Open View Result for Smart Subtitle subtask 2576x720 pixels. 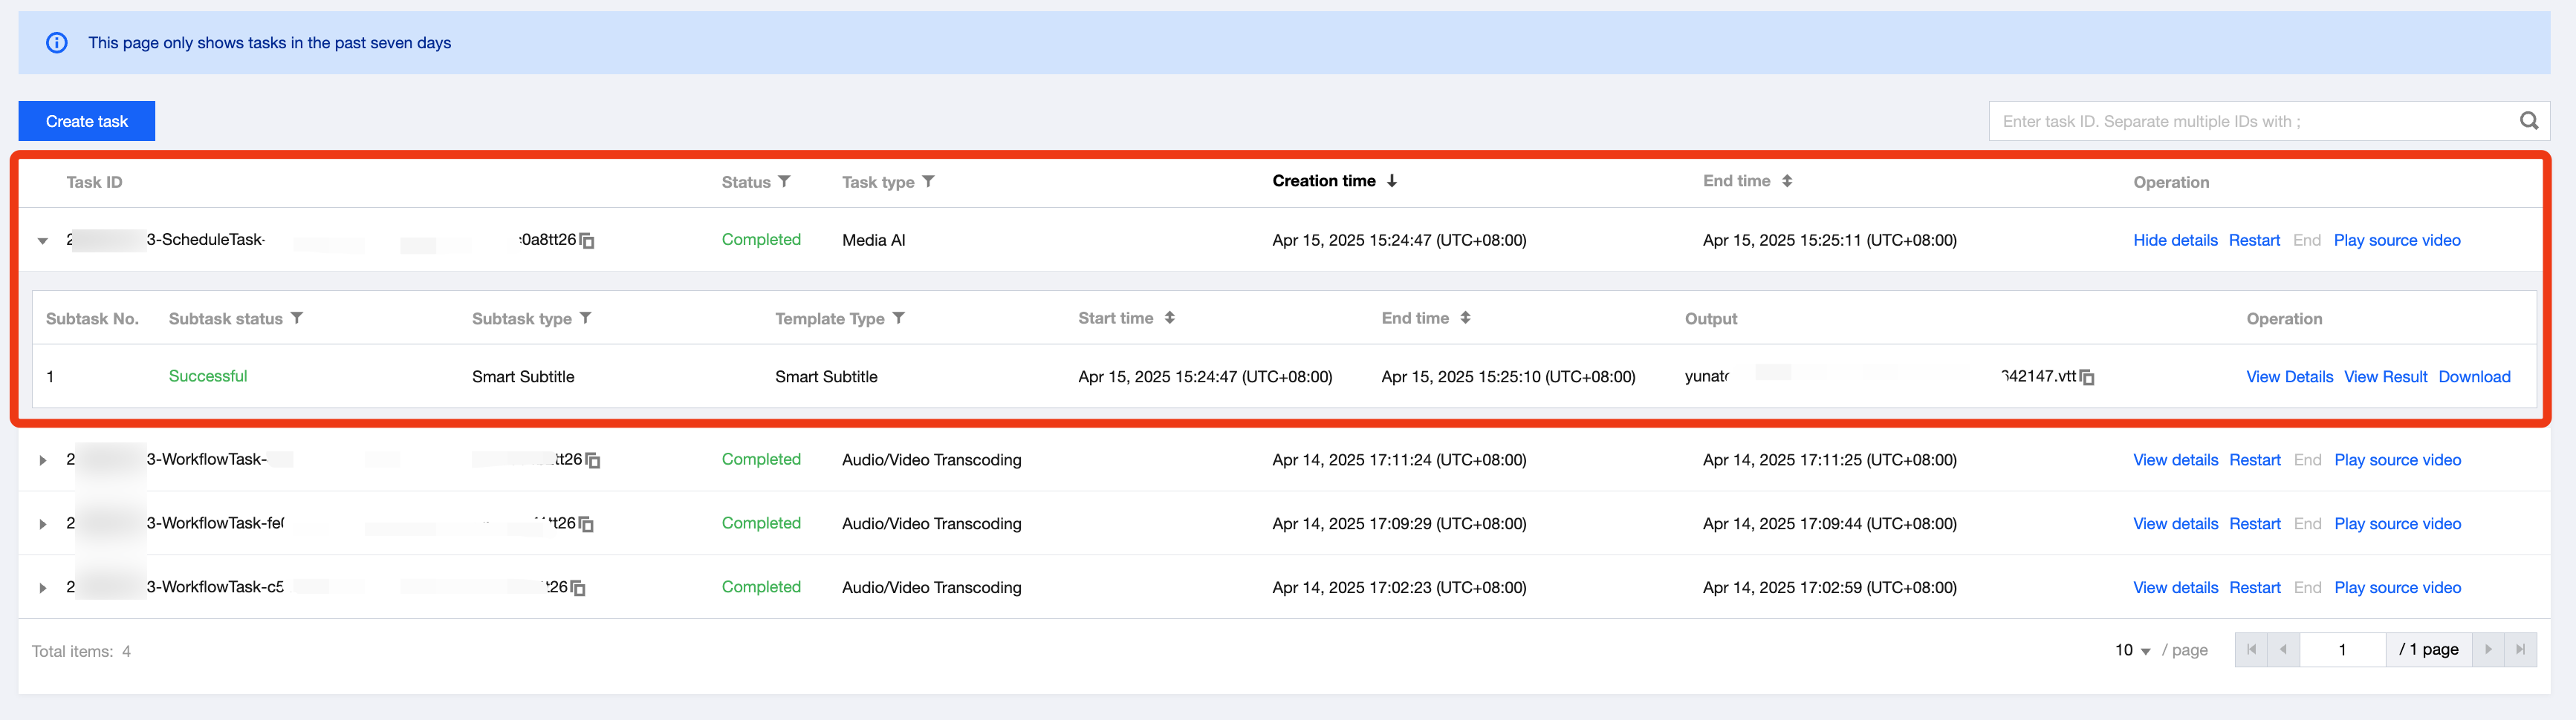click(x=2384, y=376)
